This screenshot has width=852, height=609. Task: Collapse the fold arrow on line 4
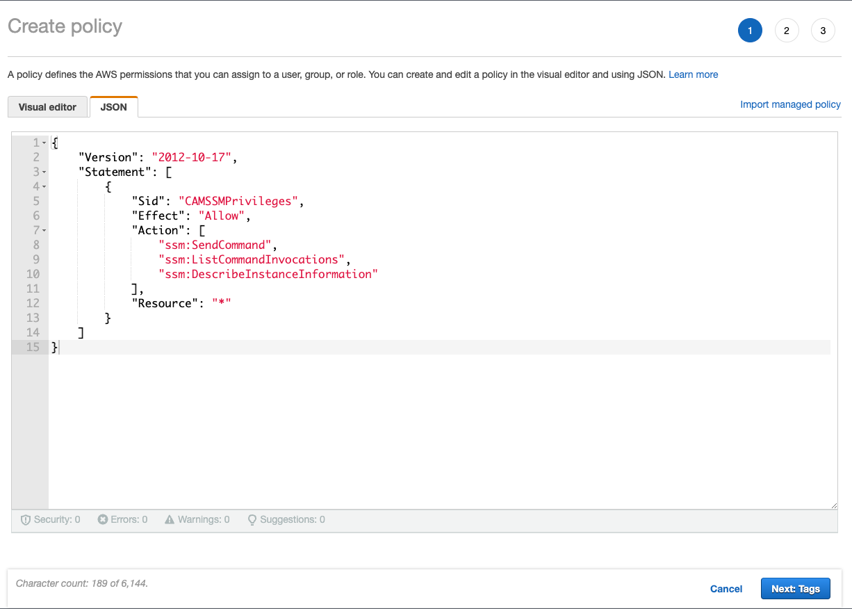pos(44,186)
